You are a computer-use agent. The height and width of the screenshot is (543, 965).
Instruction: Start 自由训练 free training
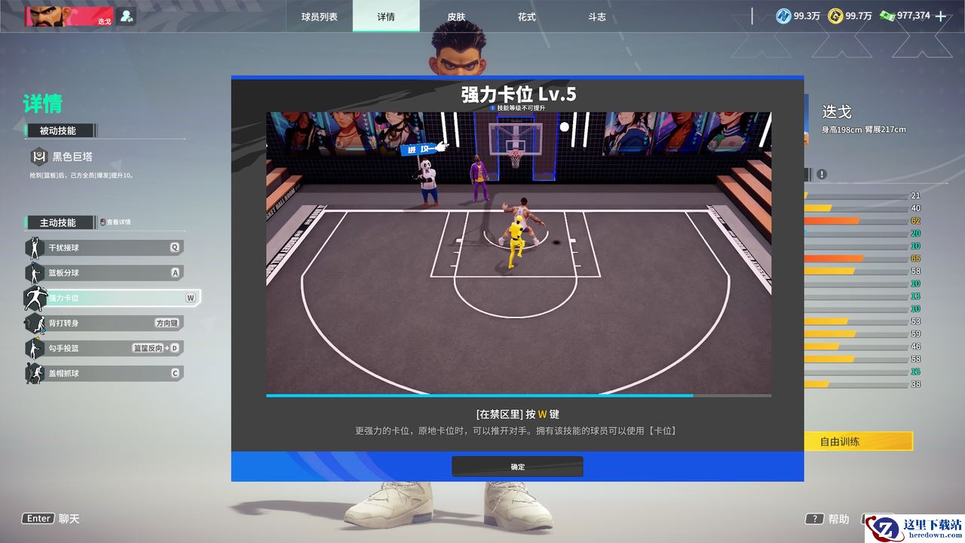(859, 441)
